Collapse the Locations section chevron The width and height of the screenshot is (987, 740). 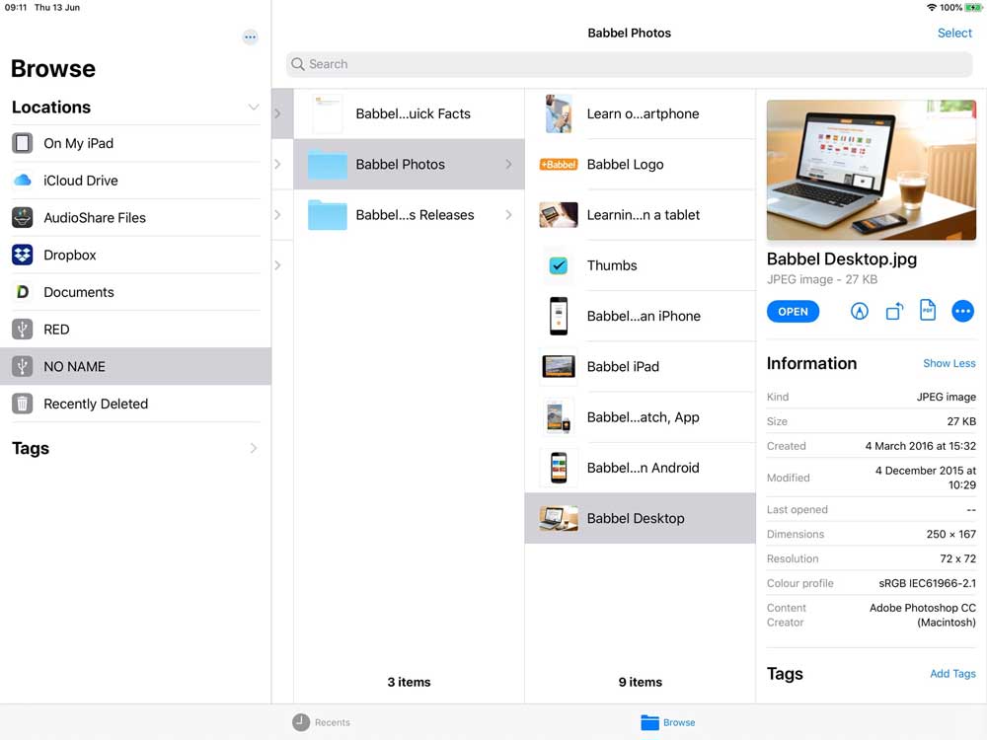tap(253, 107)
